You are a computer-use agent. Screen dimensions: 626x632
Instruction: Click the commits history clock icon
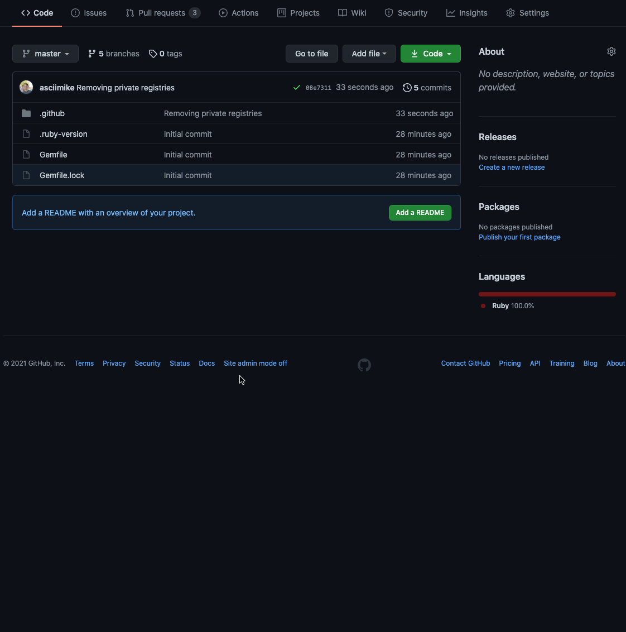tap(407, 88)
